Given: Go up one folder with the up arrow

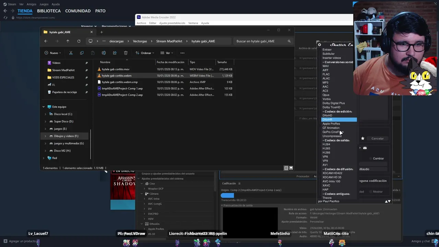Looking at the screenshot, I should coord(68,41).
